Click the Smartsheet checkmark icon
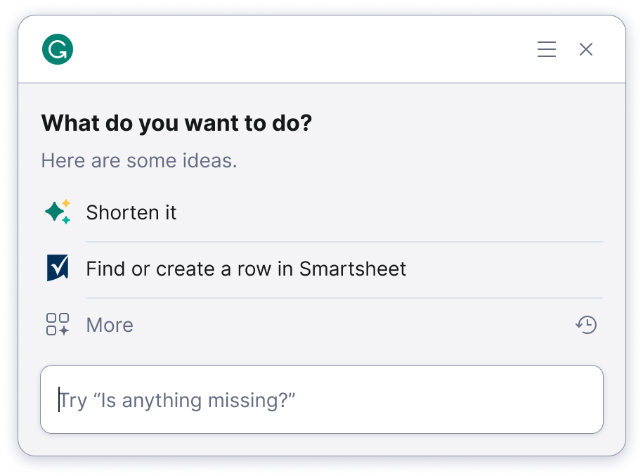 [x=58, y=269]
